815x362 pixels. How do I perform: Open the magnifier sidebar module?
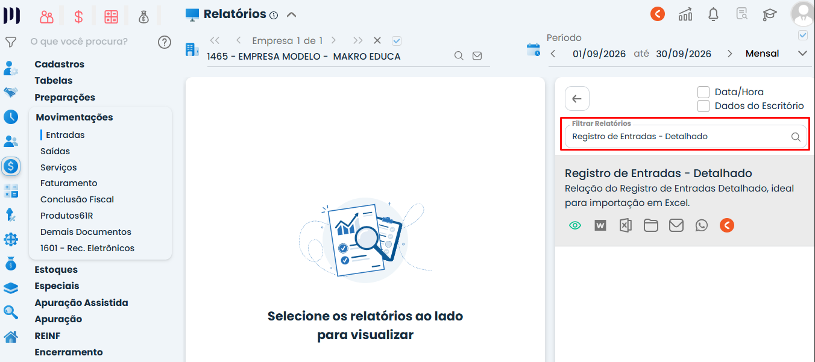11,312
